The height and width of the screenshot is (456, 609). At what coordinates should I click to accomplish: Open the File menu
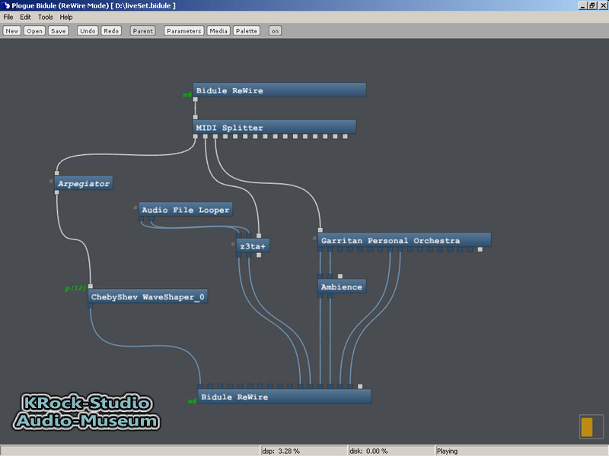tap(8, 17)
